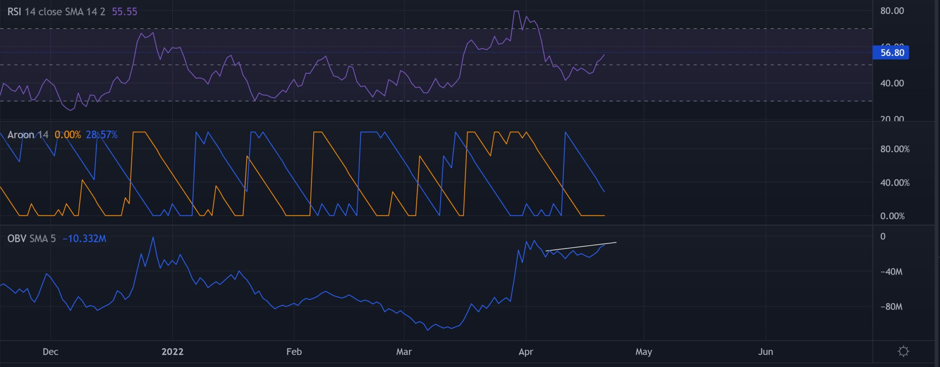Click the Feb label on time axis
Screen dimensions: 940x367
click(294, 352)
